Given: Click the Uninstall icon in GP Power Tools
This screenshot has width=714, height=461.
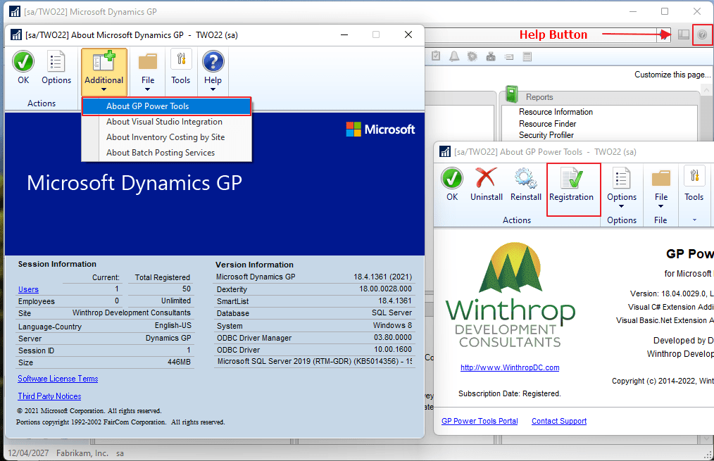Looking at the screenshot, I should click(486, 184).
